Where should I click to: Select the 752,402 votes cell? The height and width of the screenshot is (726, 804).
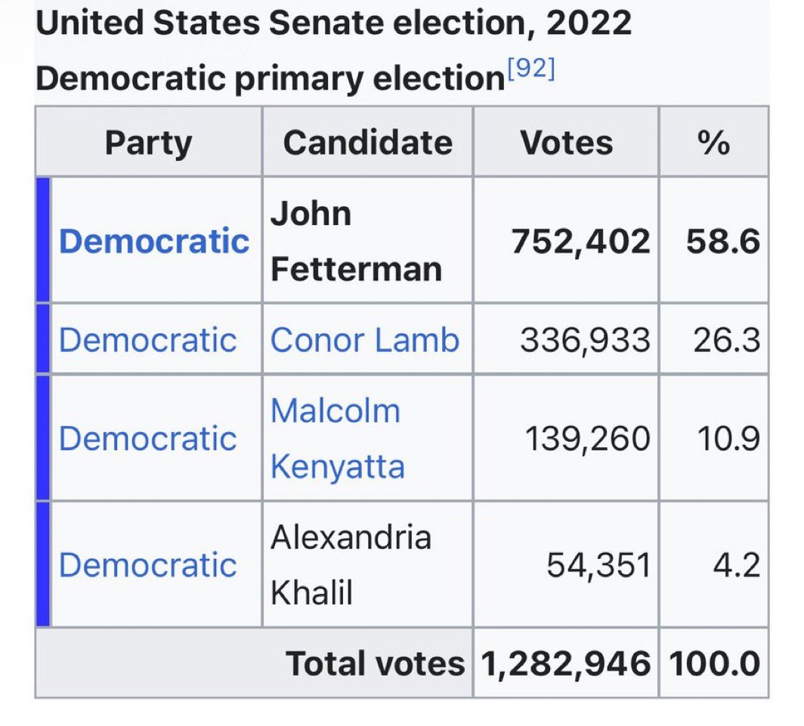pos(580,242)
